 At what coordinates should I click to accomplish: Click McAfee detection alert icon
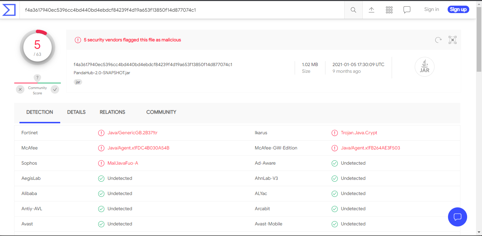(x=101, y=148)
